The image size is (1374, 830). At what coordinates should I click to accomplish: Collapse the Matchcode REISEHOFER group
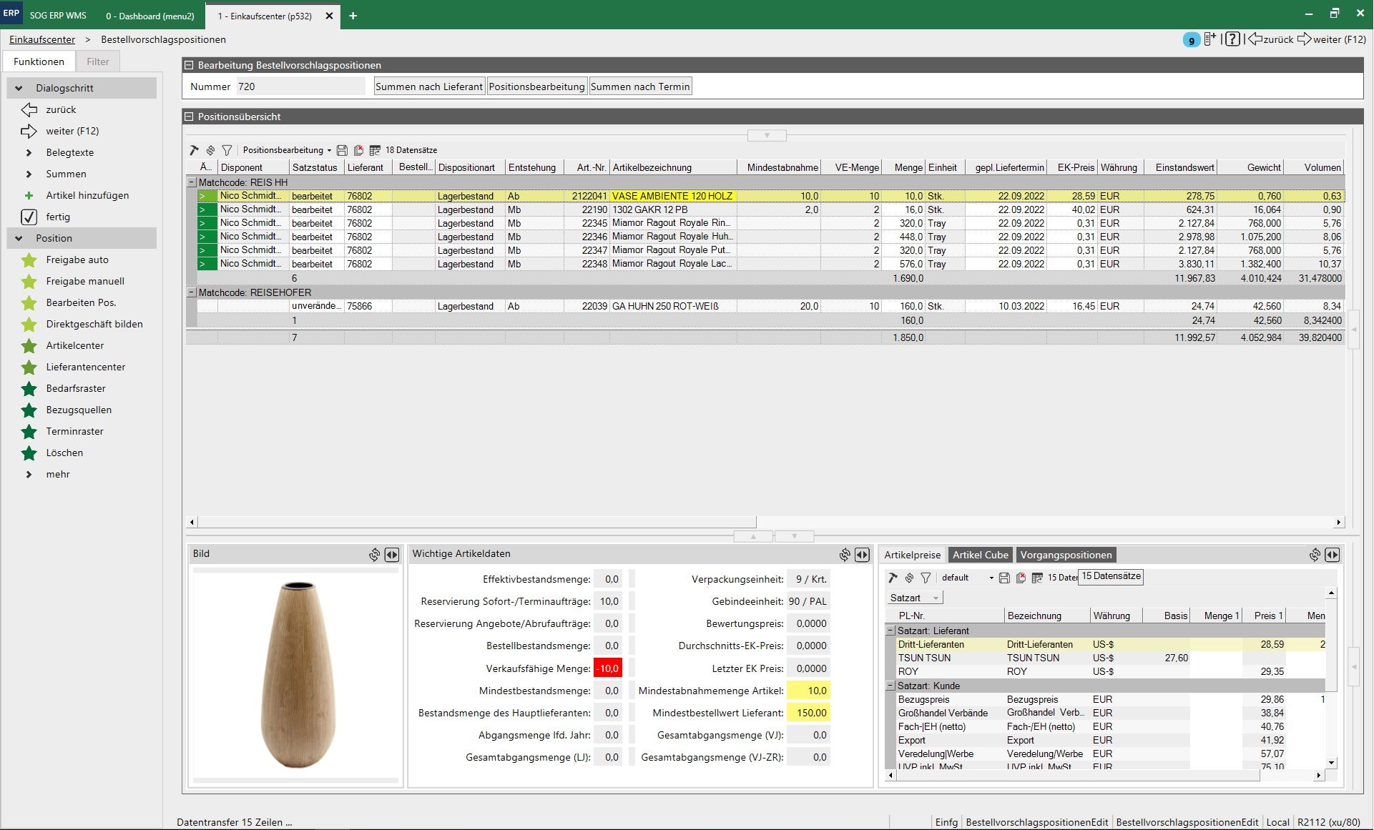point(192,292)
